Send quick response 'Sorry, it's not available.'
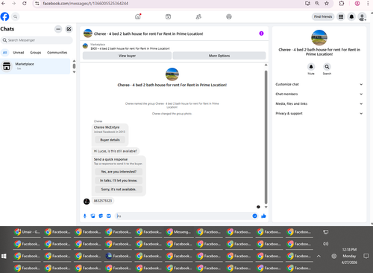 [x=119, y=189]
